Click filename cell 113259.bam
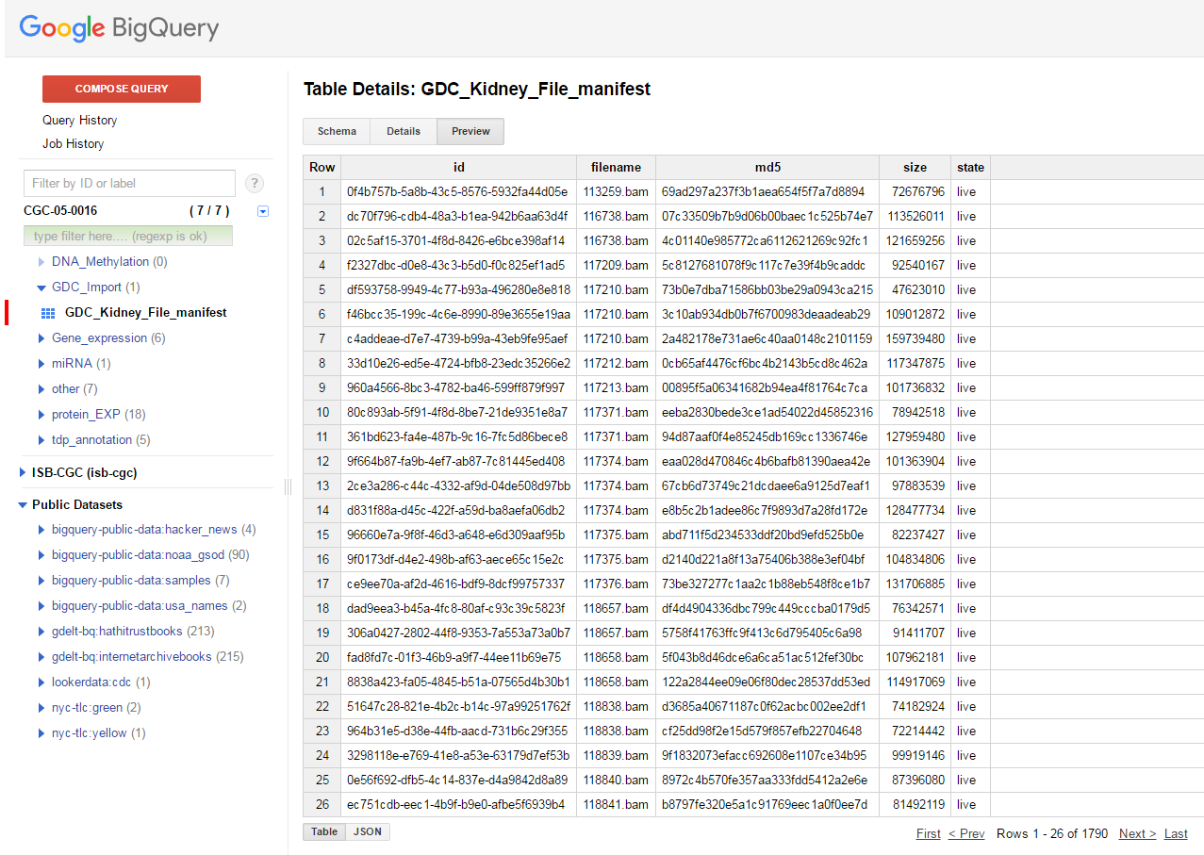Viewport: 1204px width, 855px height. [x=616, y=192]
